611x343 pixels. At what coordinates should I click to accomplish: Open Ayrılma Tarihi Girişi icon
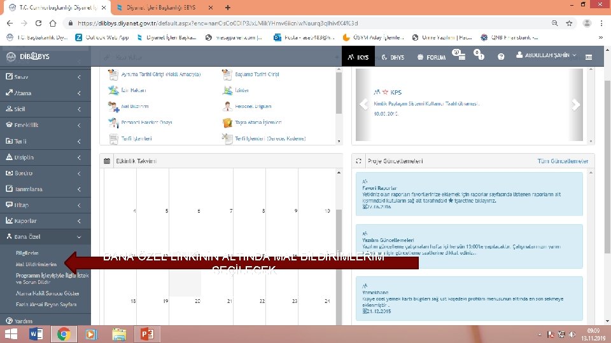click(113, 74)
